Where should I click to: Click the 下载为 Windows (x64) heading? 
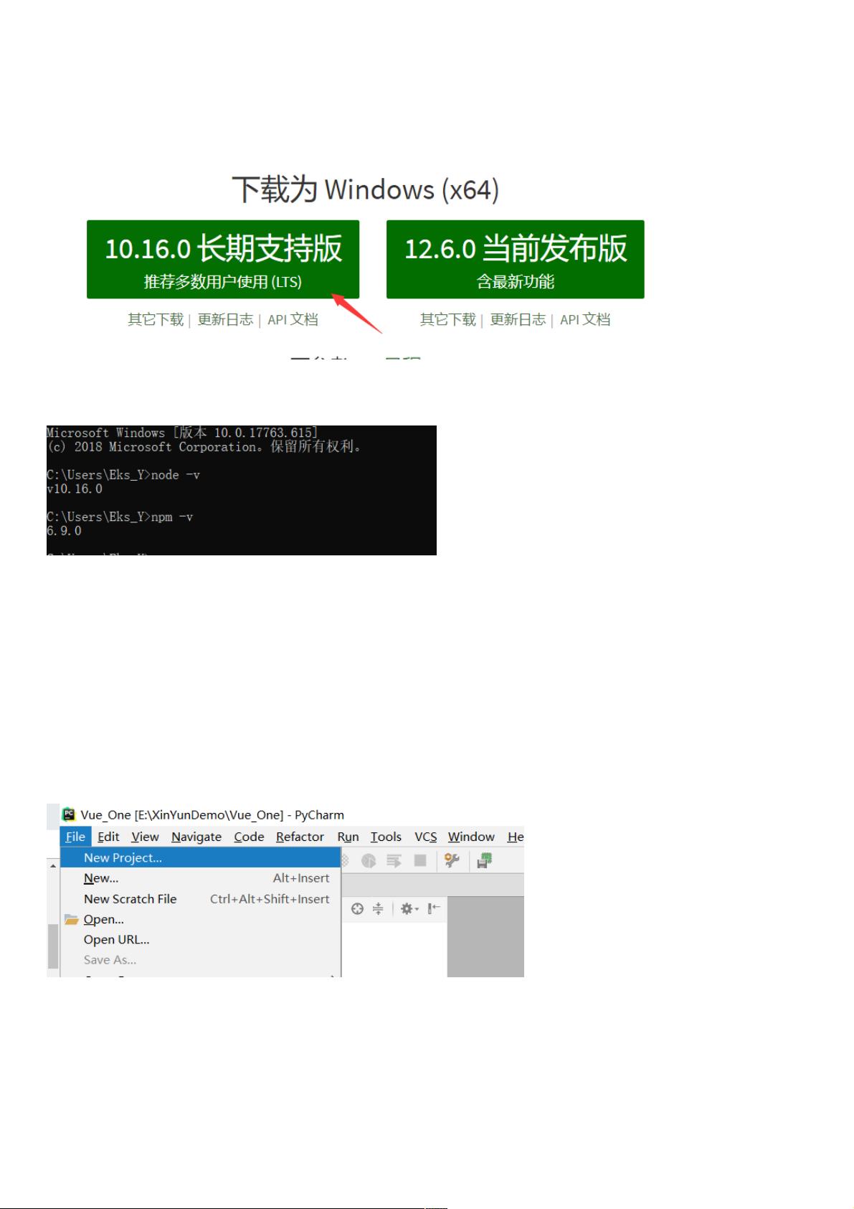[x=366, y=189]
